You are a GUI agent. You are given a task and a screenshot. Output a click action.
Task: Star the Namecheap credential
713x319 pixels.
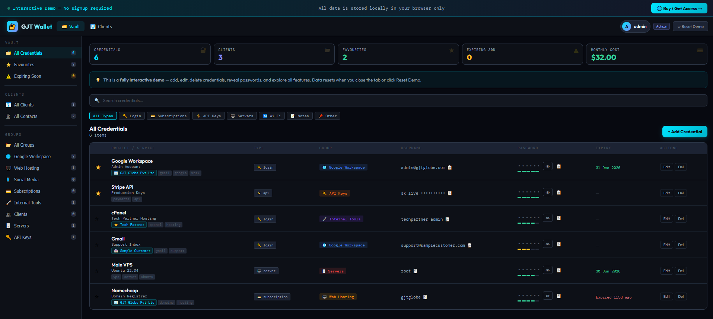coord(97,297)
